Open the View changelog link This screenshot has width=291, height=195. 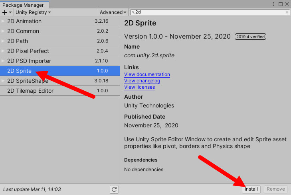[142, 81]
